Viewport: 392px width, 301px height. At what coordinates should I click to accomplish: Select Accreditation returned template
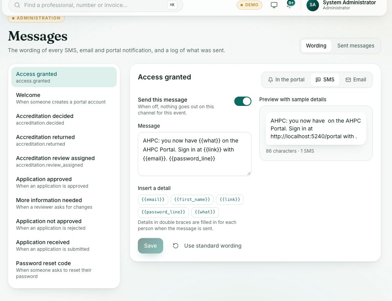point(64,140)
